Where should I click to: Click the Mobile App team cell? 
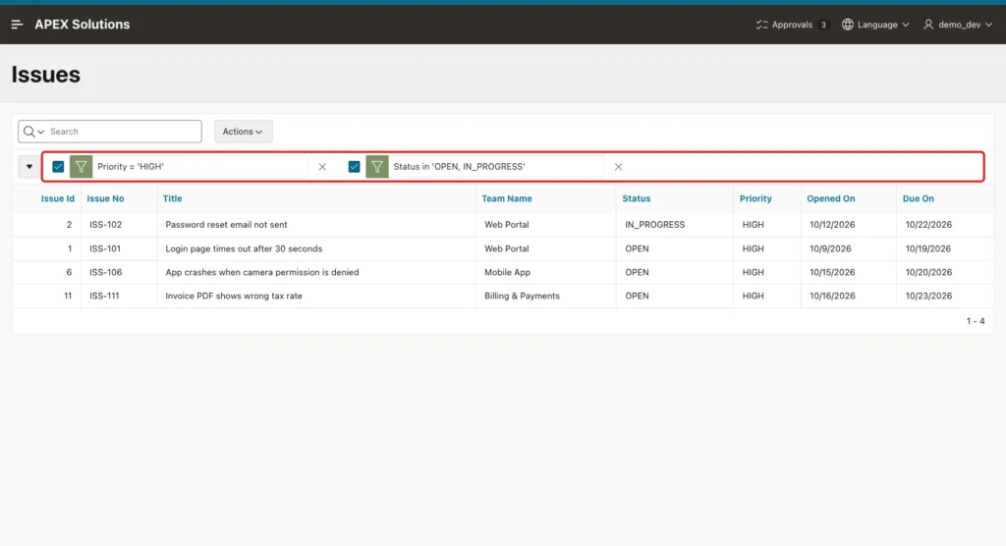coord(508,272)
